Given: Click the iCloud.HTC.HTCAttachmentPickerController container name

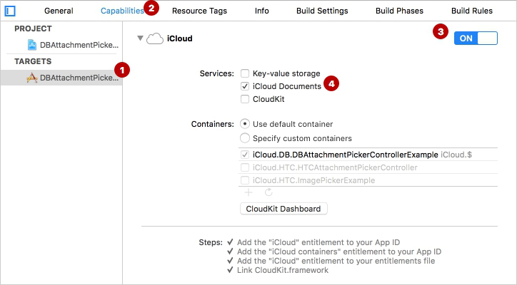Looking at the screenshot, I should (335, 167).
